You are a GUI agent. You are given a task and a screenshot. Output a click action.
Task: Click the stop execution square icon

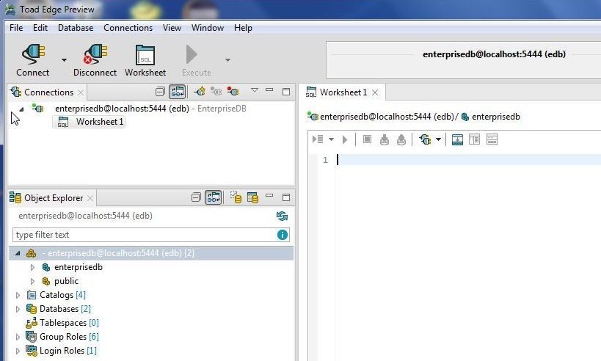point(367,139)
